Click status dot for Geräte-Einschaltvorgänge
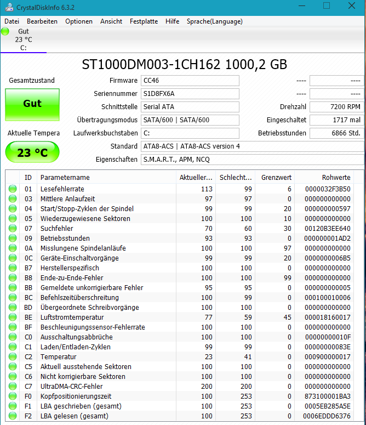 click(x=13, y=258)
